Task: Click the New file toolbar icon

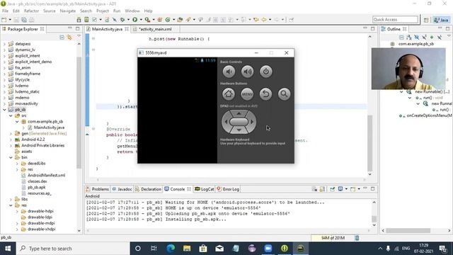Action: (x=4, y=20)
